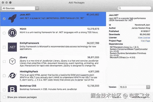The width and height of the screenshot is (153, 102).
Task: Click the NETStandard.Library dependency entry
Action: [124, 47]
